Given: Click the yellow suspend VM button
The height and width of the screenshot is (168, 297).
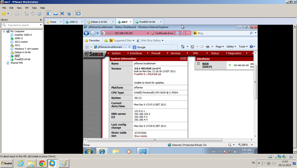Looking at the screenshot, I should (x=4, y=14).
